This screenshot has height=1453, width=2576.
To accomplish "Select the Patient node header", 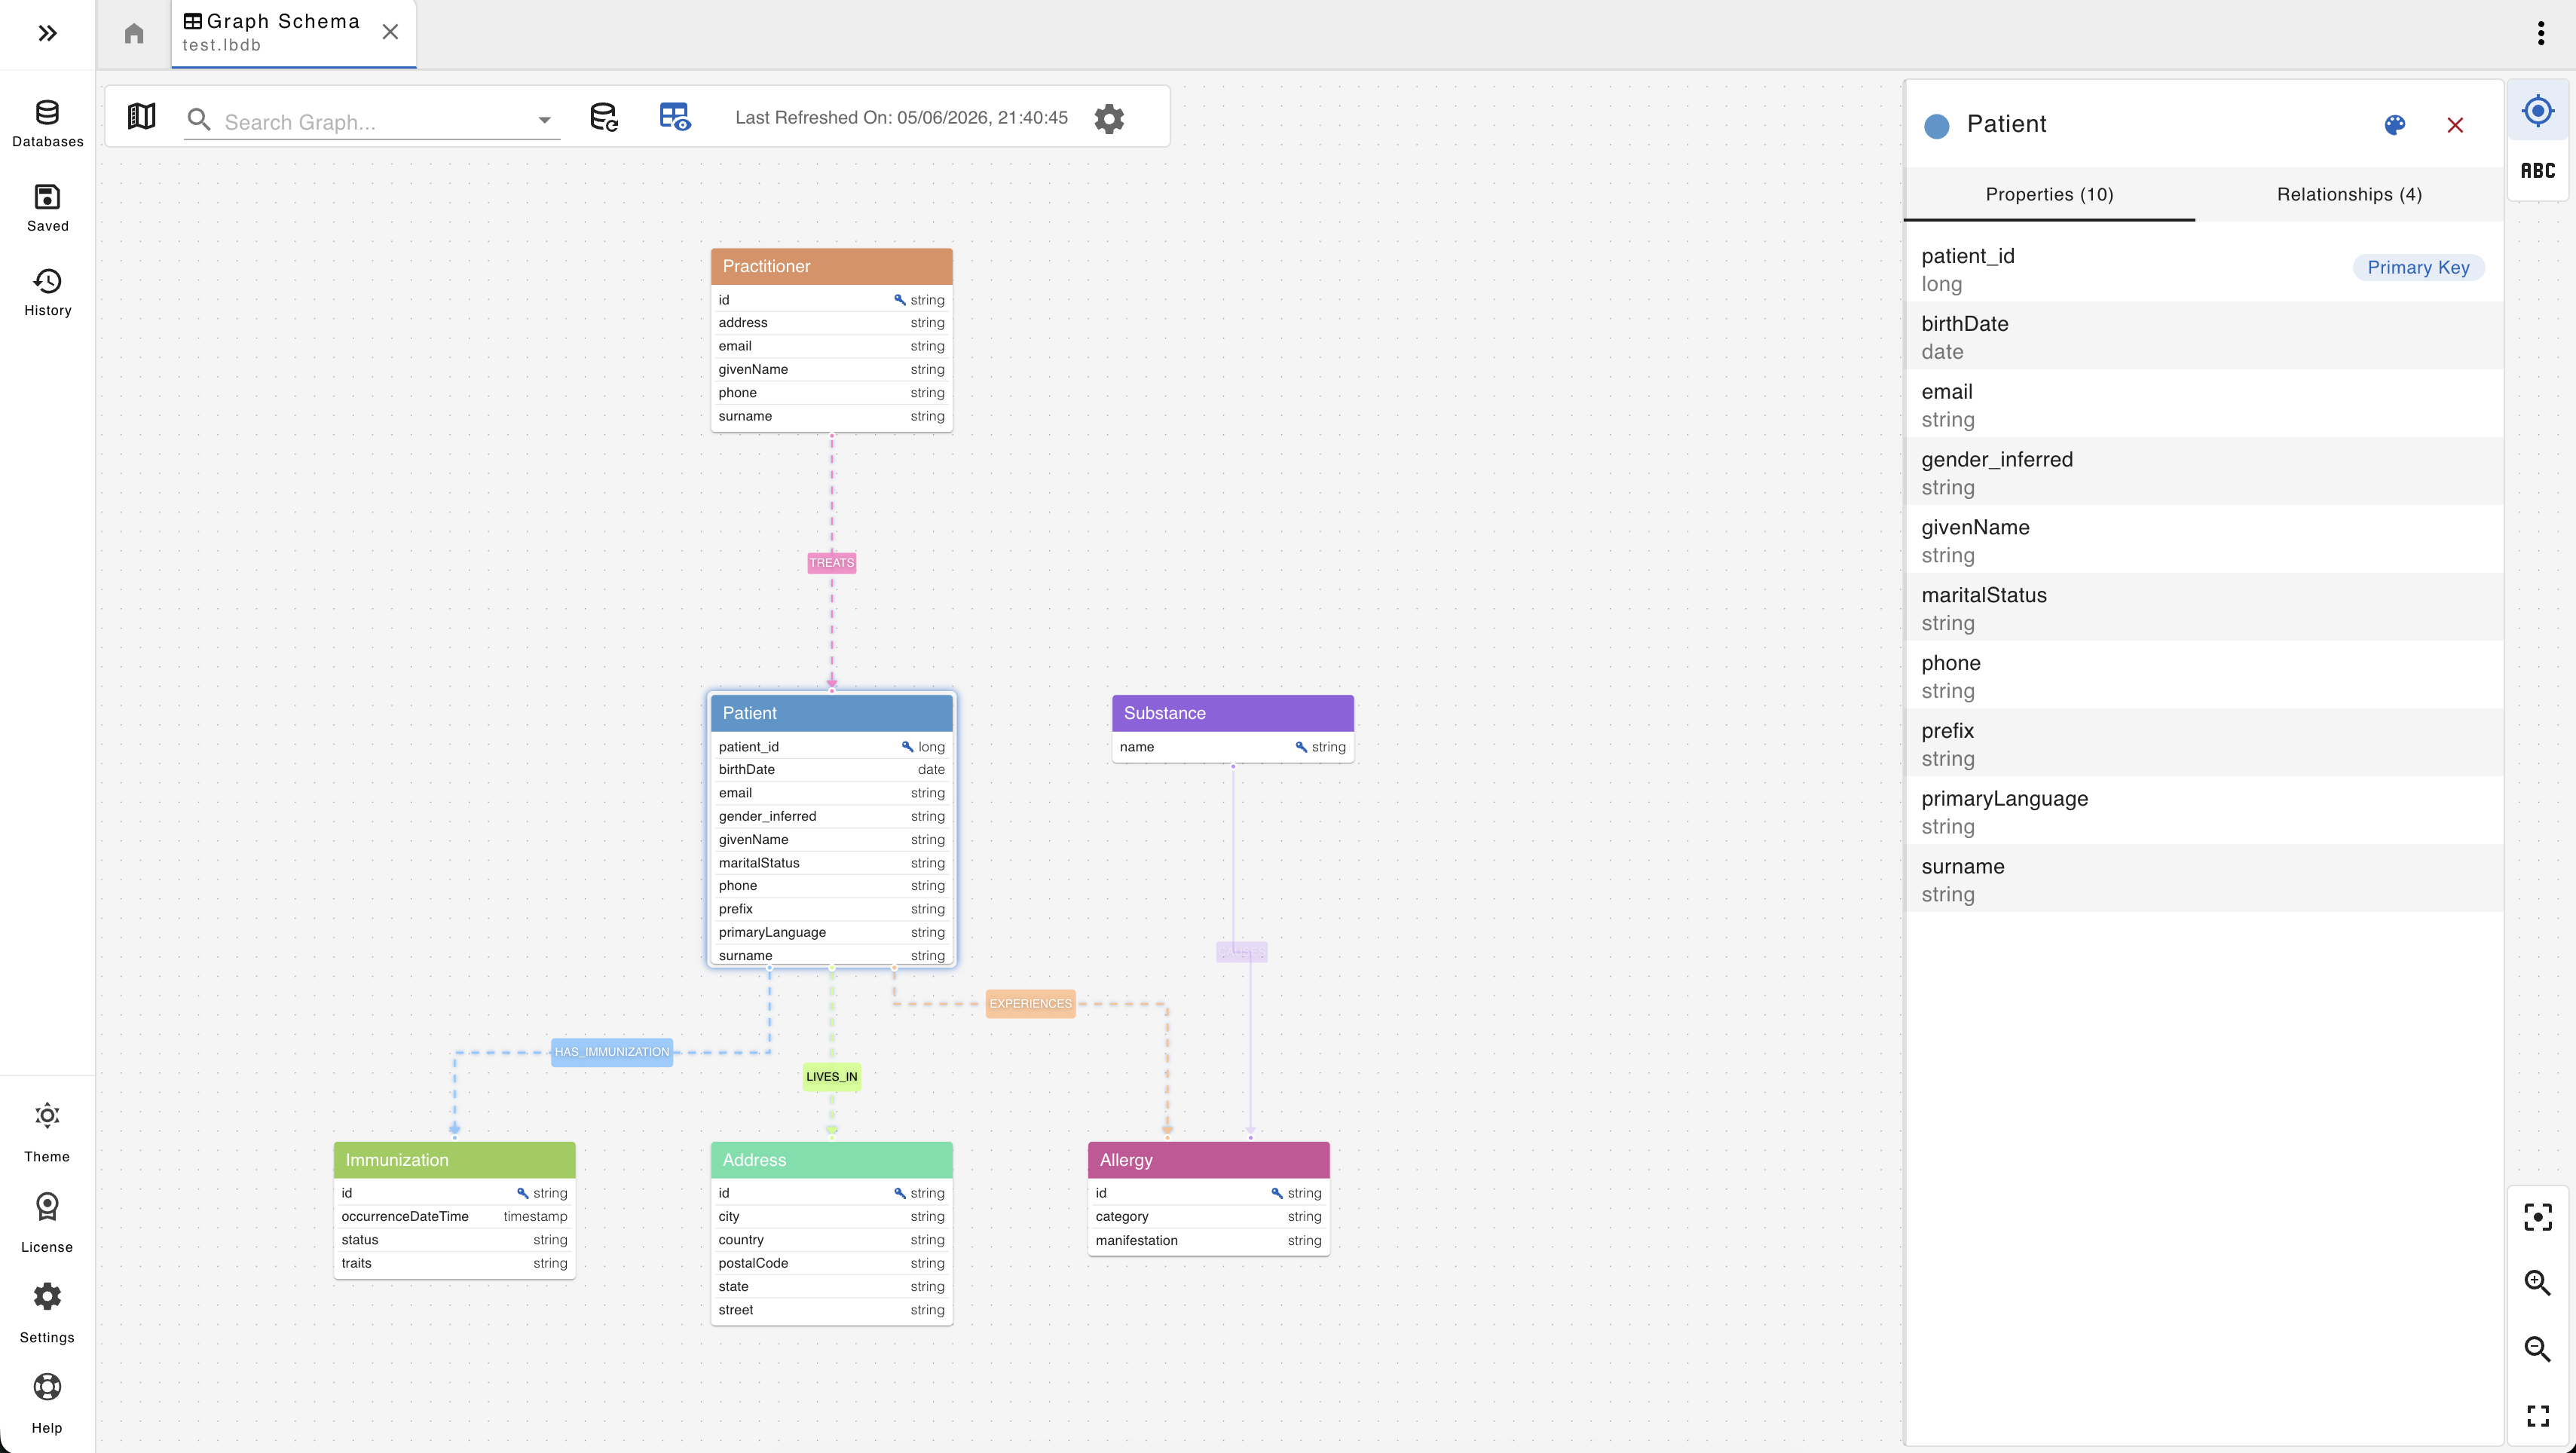I will (831, 713).
